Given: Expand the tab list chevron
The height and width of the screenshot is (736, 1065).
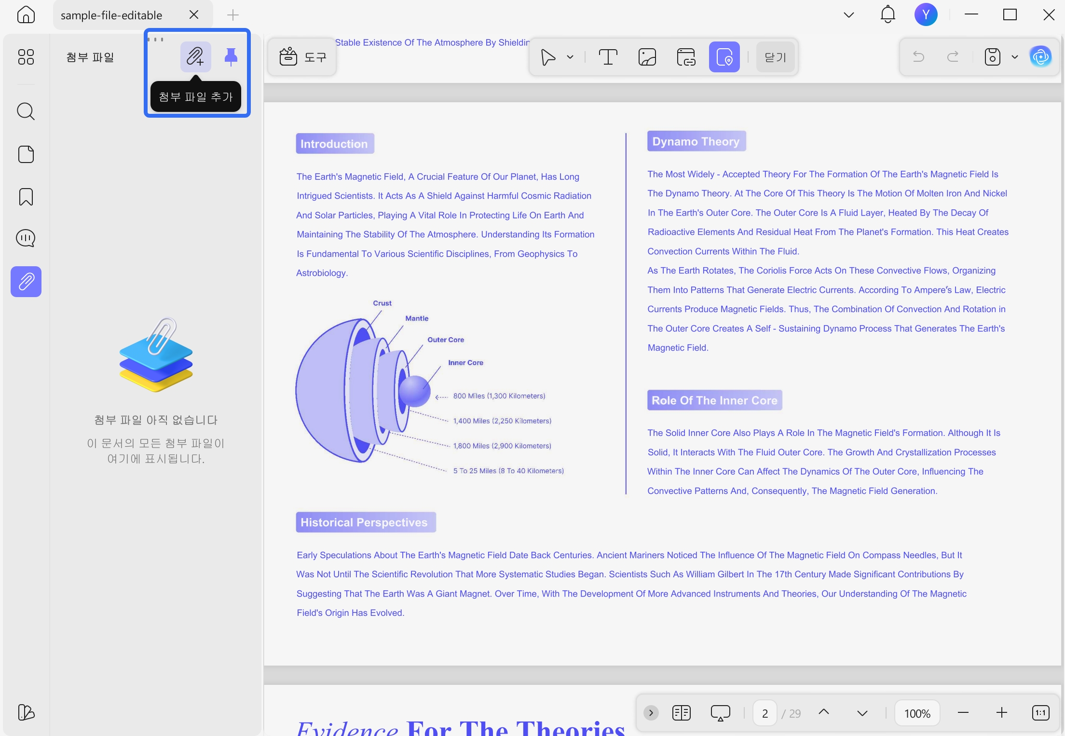Looking at the screenshot, I should click(849, 15).
